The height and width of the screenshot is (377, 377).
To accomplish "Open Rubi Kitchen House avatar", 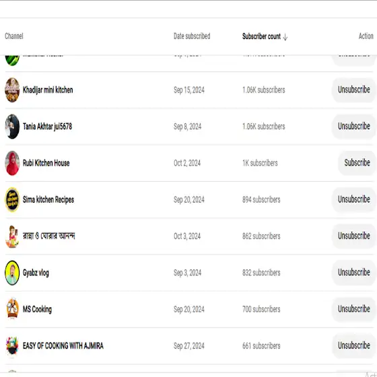I will tap(12, 163).
